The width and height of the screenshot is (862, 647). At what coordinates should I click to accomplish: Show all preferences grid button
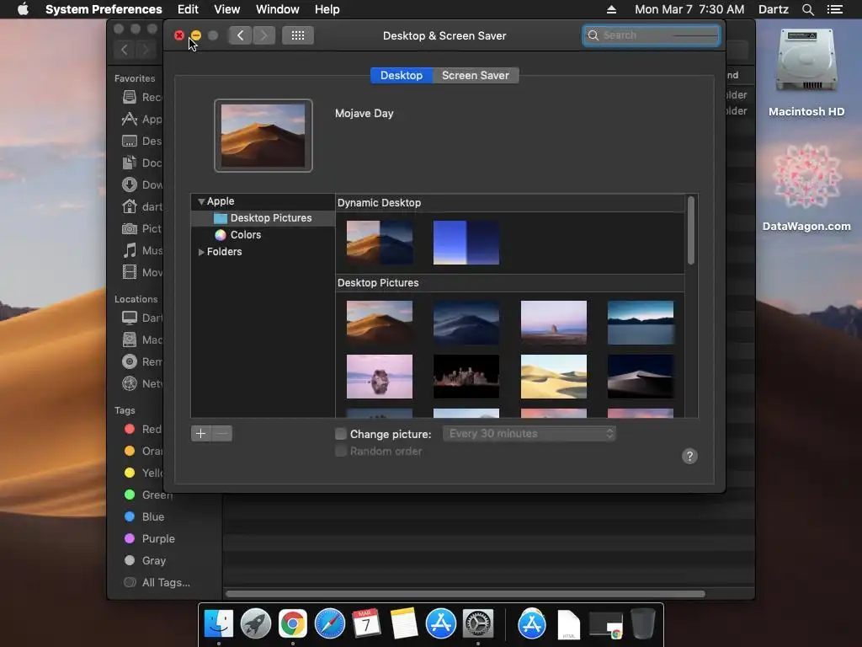298,35
